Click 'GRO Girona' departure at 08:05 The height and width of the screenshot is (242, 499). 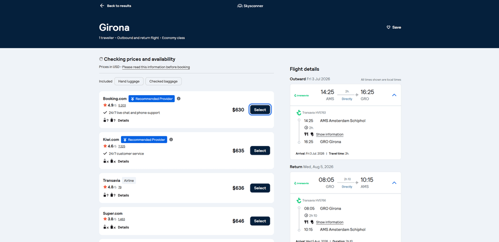click(x=330, y=209)
